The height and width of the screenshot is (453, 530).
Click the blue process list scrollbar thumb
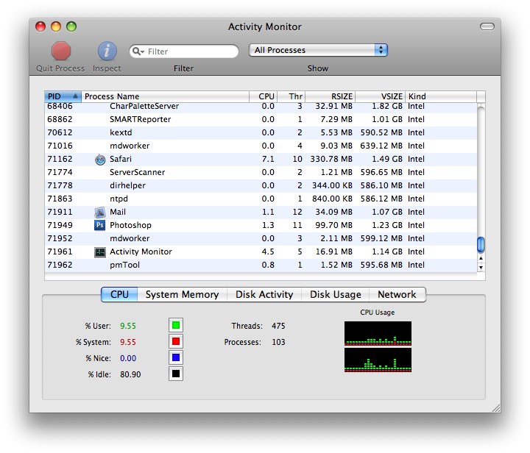click(x=481, y=245)
